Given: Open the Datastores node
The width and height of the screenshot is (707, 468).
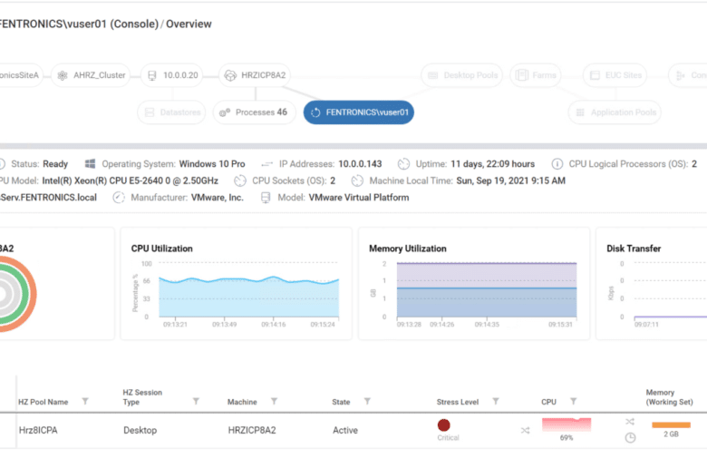Looking at the screenshot, I should 171,112.
